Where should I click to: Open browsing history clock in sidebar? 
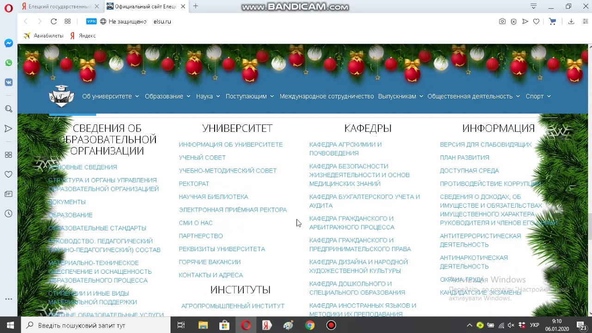pos(8,214)
